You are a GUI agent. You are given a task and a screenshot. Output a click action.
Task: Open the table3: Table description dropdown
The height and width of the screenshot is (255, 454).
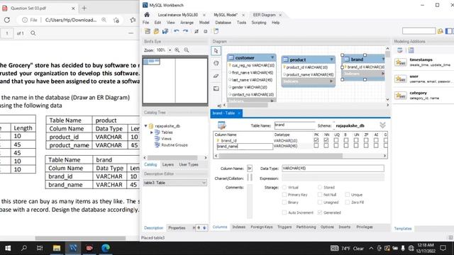click(175, 183)
